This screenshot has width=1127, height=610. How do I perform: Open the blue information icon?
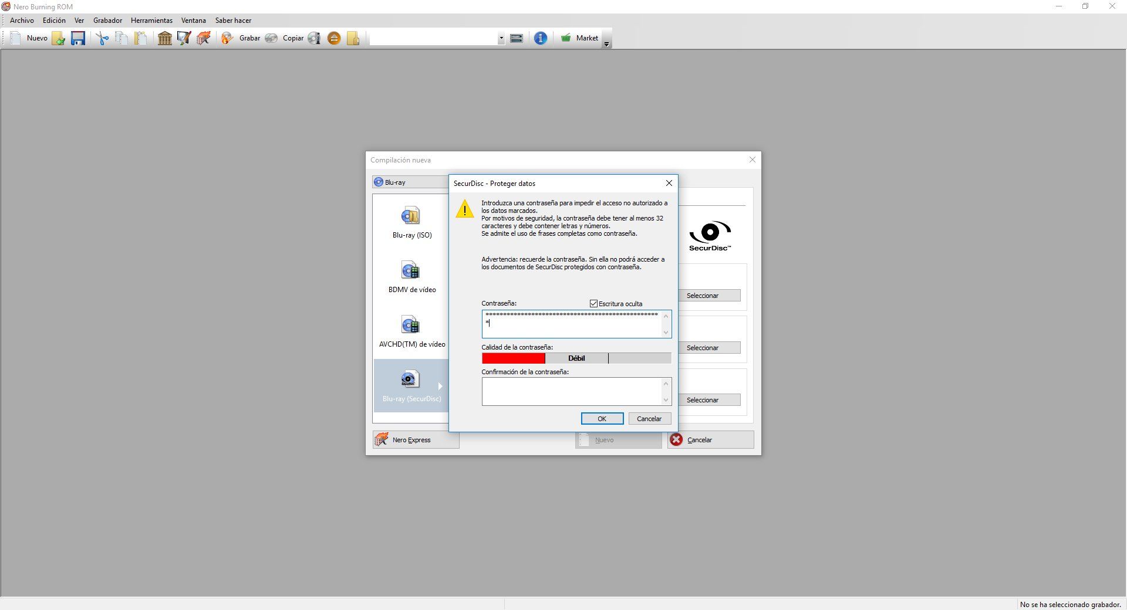tap(541, 38)
